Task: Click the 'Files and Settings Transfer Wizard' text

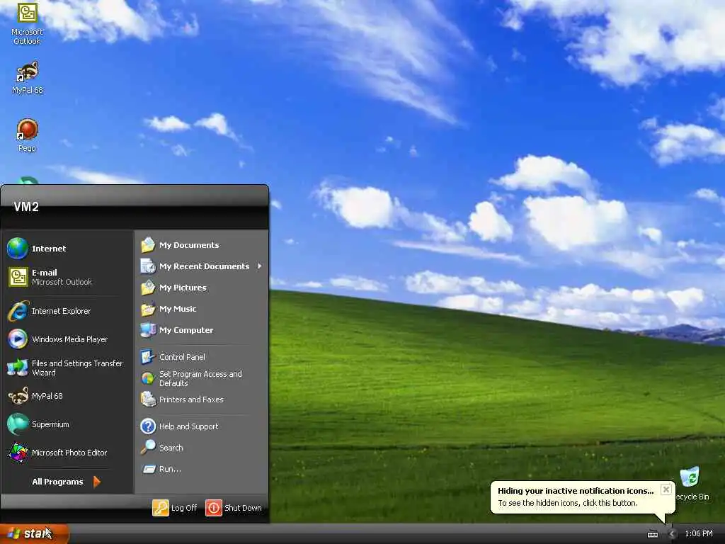Action: [x=77, y=368]
